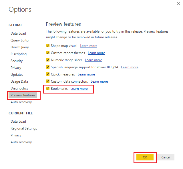
Task: Follow Learn more link for Quick measures
Action: pos(86,74)
